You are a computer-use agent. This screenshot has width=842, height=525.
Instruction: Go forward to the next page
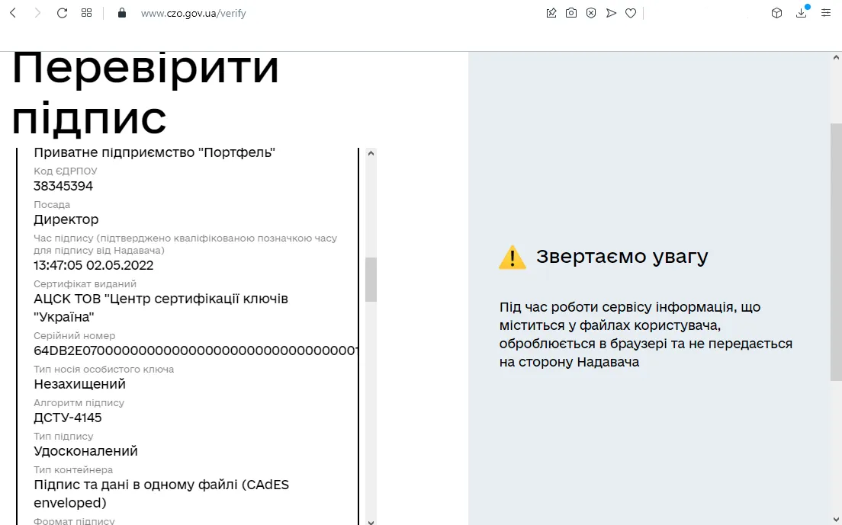click(37, 13)
